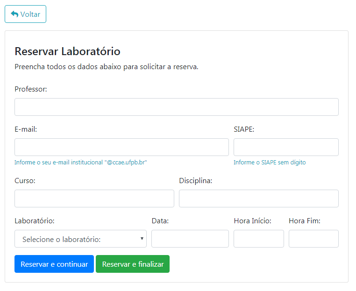Screen dimensions: 356x291
Task: Focus the Disciplina text field
Action: (x=258, y=199)
